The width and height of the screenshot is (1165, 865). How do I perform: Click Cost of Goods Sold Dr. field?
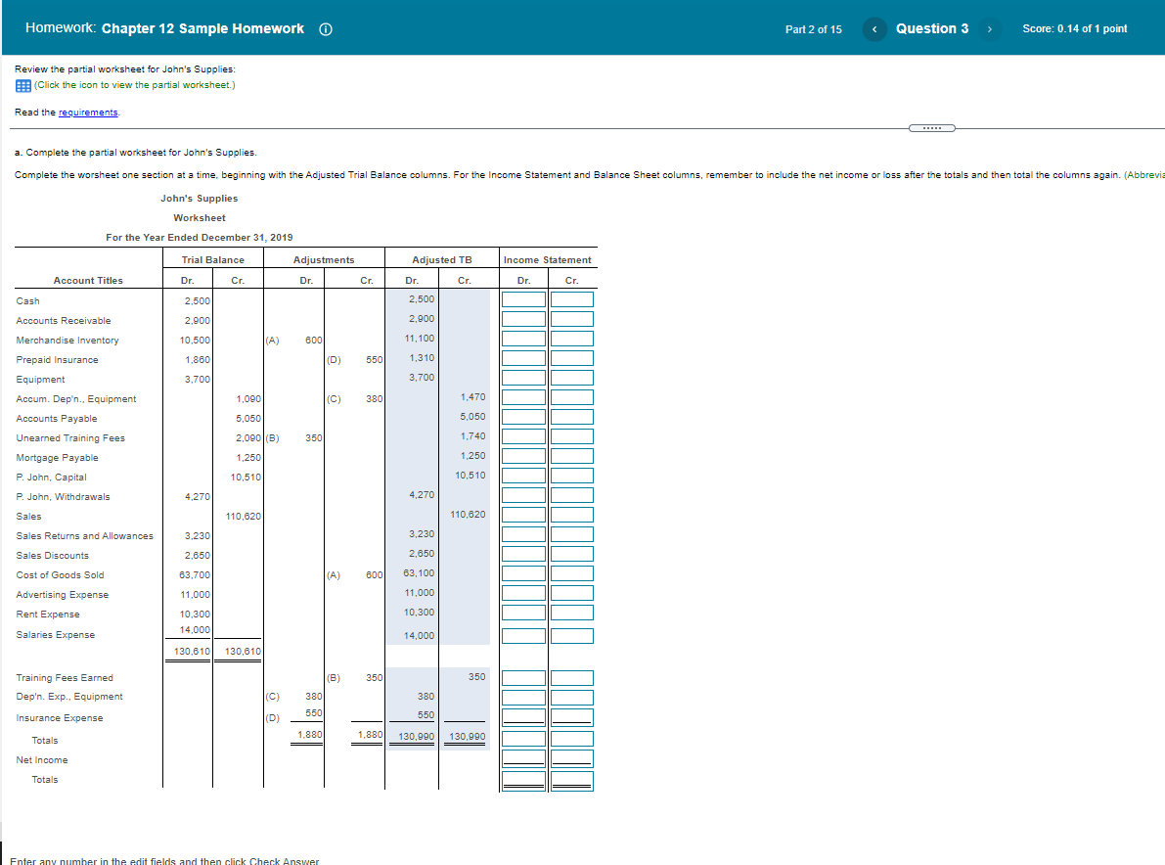523,573
